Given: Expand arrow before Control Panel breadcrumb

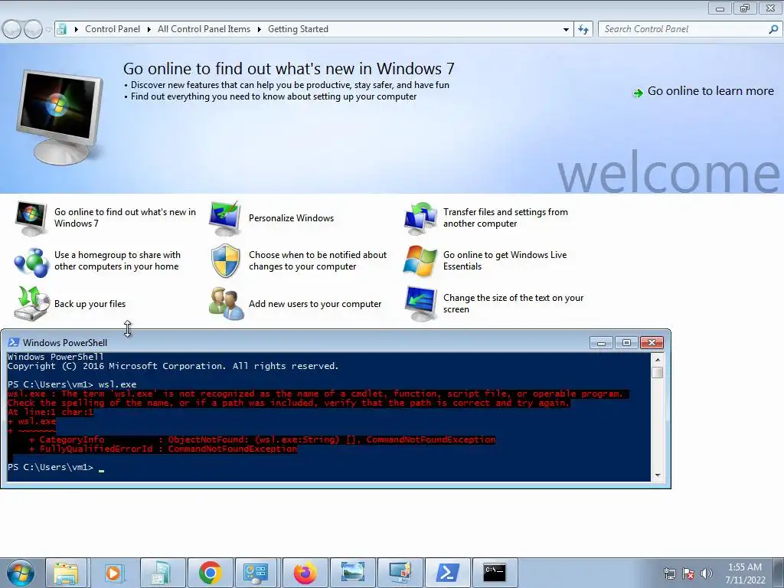Looking at the screenshot, I should (76, 29).
